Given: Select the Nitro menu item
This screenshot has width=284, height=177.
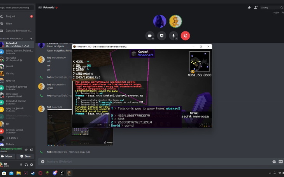Looking at the screenshot, I should 9,23.
